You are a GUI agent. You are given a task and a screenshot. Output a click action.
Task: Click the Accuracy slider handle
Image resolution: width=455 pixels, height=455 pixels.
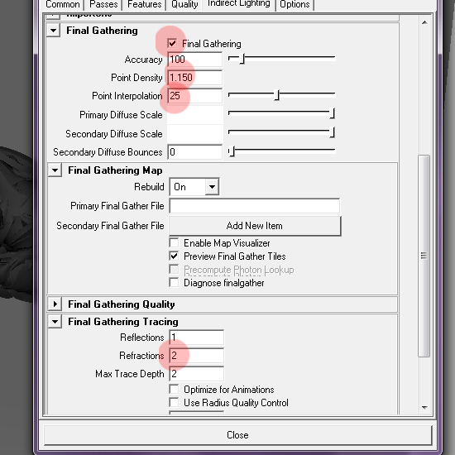[x=242, y=59]
